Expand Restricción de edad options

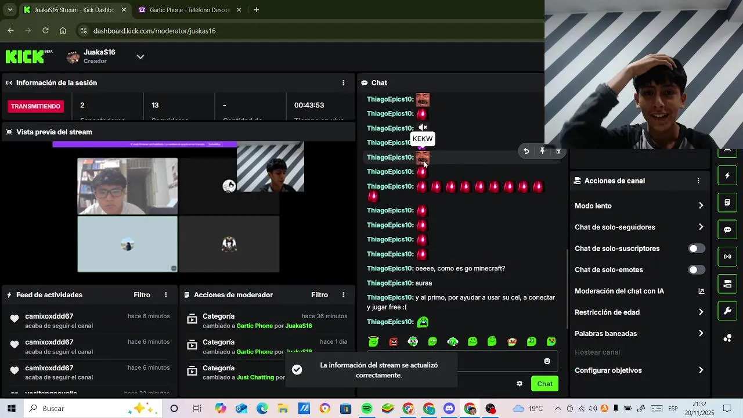pyautogui.click(x=701, y=312)
